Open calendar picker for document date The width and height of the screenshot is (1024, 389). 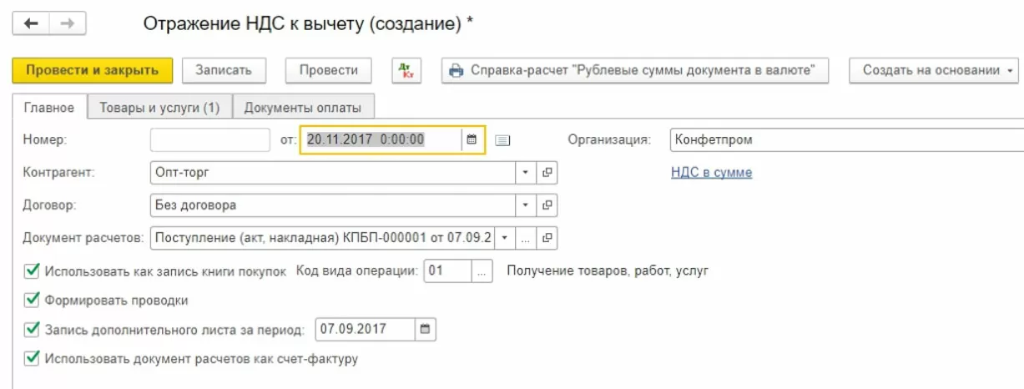[x=472, y=140]
